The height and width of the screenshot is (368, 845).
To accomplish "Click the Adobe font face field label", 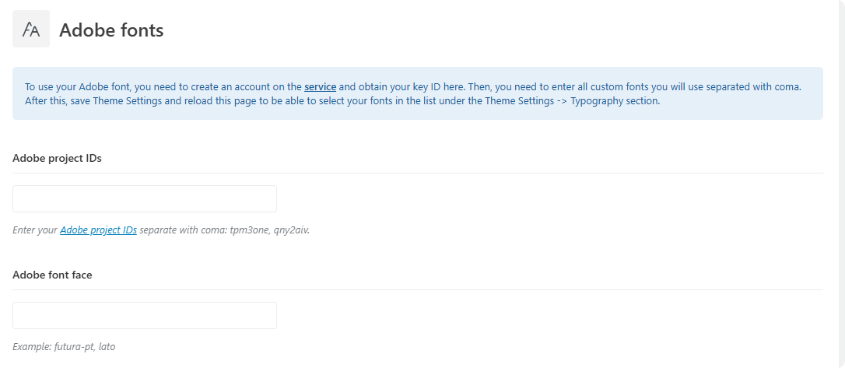I will pos(52,275).
